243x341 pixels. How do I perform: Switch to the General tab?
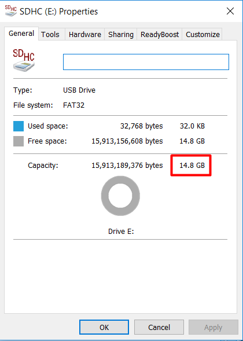21,34
